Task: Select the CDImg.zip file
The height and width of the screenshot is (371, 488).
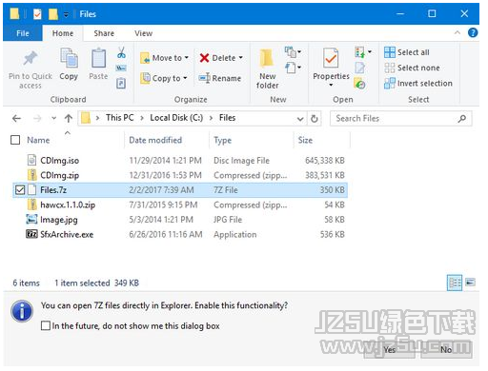Action: [x=60, y=175]
